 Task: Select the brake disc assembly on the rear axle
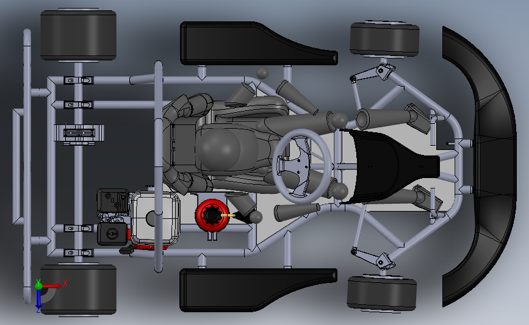(79, 134)
